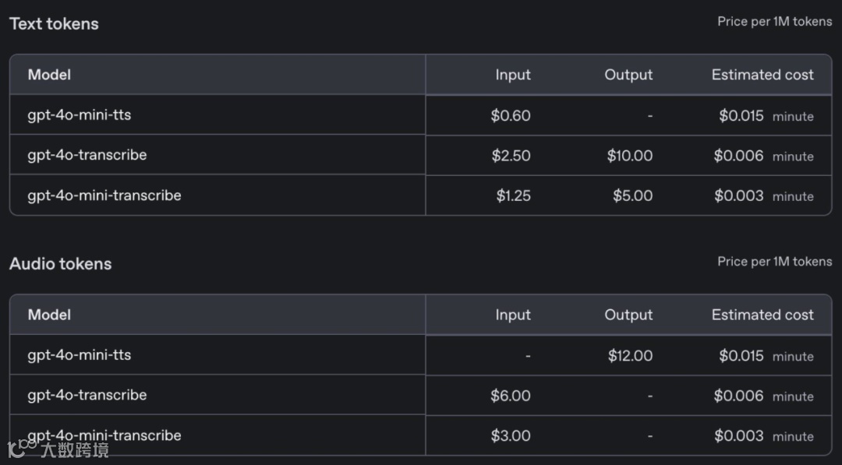Click the $10.00 output price cell
This screenshot has height=465, width=842.
pos(629,156)
